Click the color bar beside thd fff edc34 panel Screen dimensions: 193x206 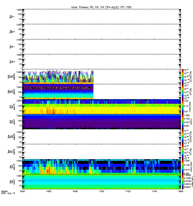tap(183, 76)
